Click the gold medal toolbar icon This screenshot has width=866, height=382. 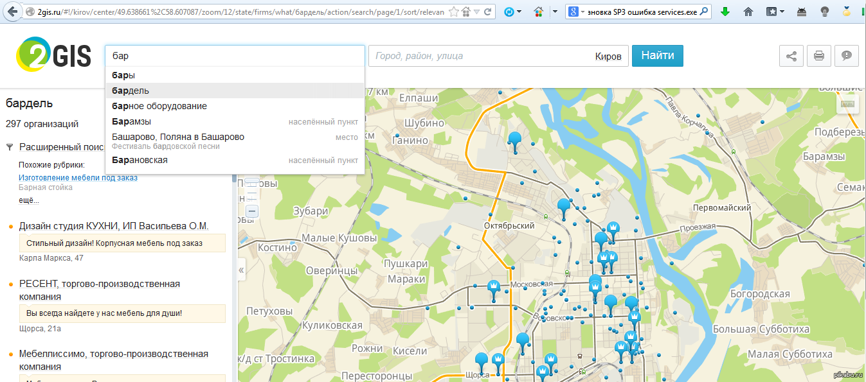[847, 12]
